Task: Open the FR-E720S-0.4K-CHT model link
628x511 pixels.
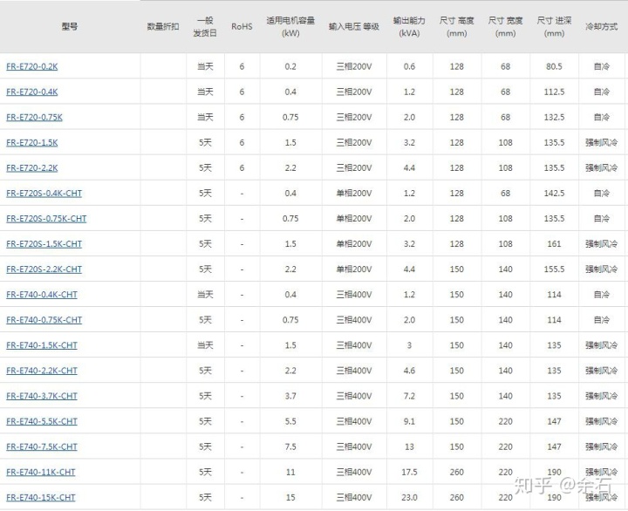Action: click(44, 194)
